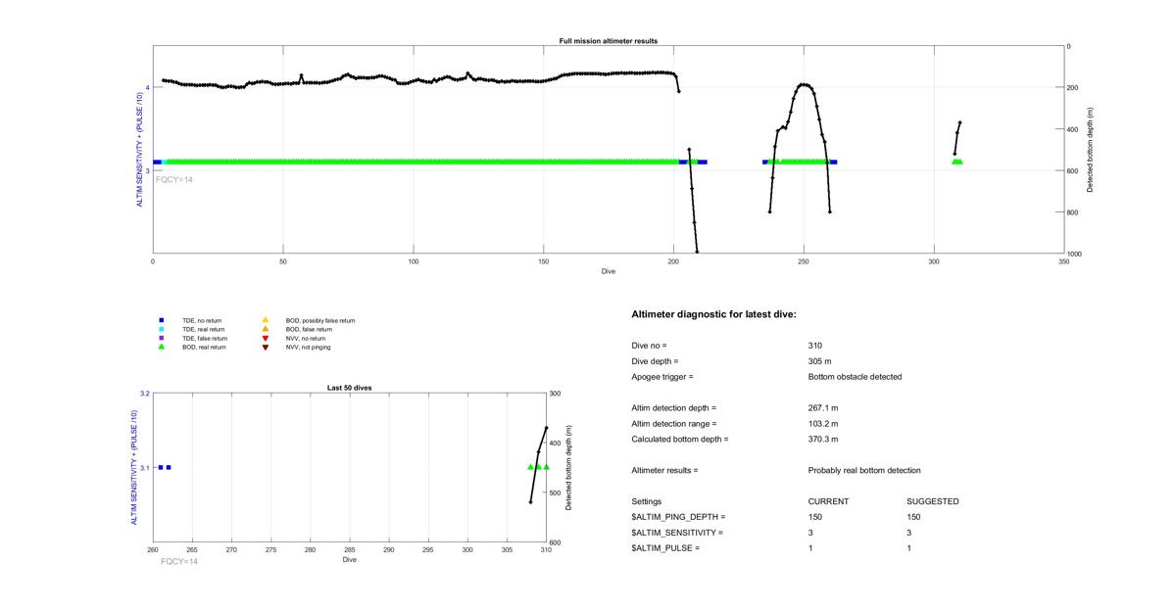Click the 'Dive no =' label
Screen dimensions: 1176x609
pyautogui.click(x=649, y=346)
